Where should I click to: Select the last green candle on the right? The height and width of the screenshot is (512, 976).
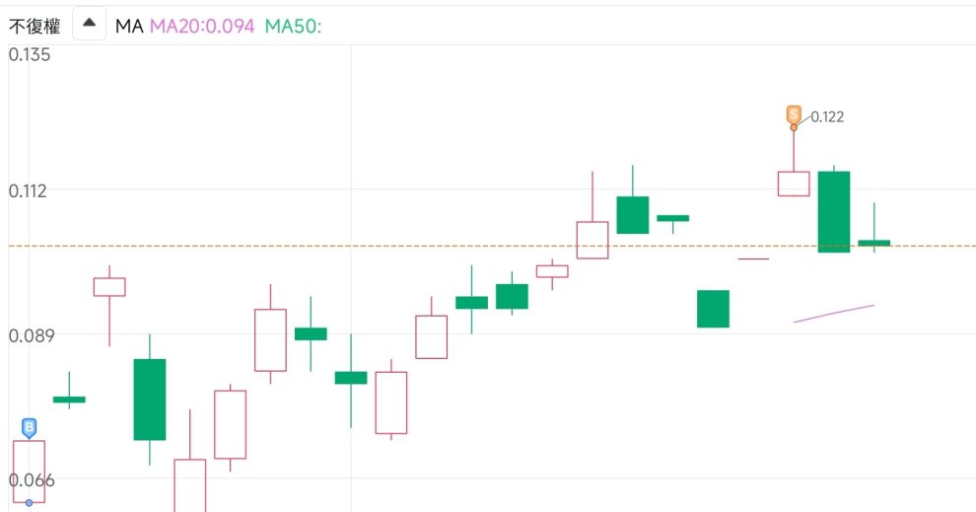point(874,242)
